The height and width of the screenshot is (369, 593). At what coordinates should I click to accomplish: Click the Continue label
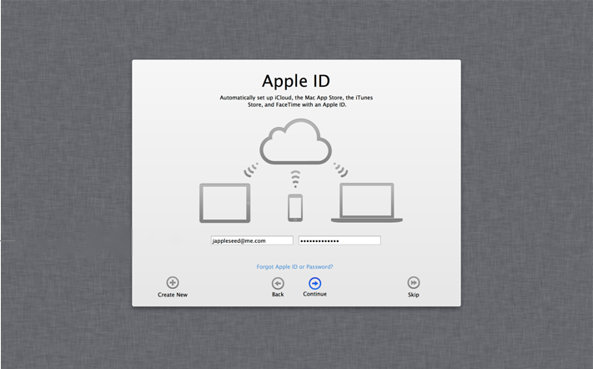[314, 294]
